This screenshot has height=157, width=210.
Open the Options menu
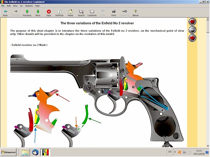(29, 6)
